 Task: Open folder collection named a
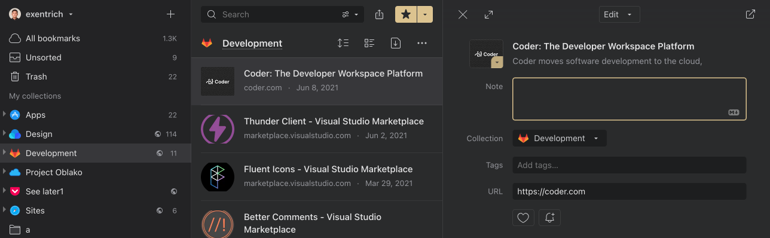click(x=96, y=230)
